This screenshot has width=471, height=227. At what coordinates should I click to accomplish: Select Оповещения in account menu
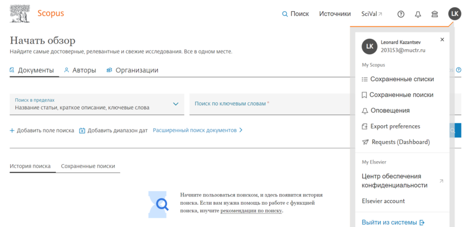(x=386, y=111)
